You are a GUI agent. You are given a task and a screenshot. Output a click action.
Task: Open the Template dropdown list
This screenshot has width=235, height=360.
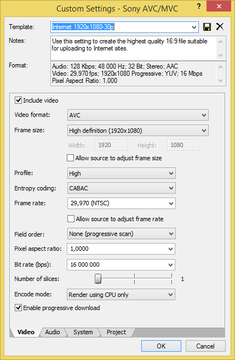click(194, 27)
